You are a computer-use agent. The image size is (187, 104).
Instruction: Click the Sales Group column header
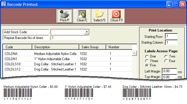click(x=92, y=47)
